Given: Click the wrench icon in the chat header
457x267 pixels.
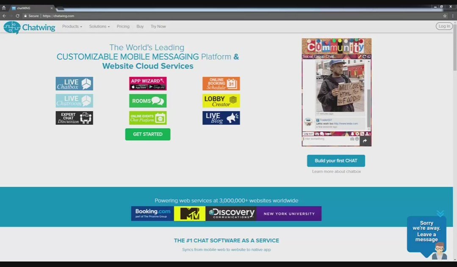Looking at the screenshot, I should (360, 56).
